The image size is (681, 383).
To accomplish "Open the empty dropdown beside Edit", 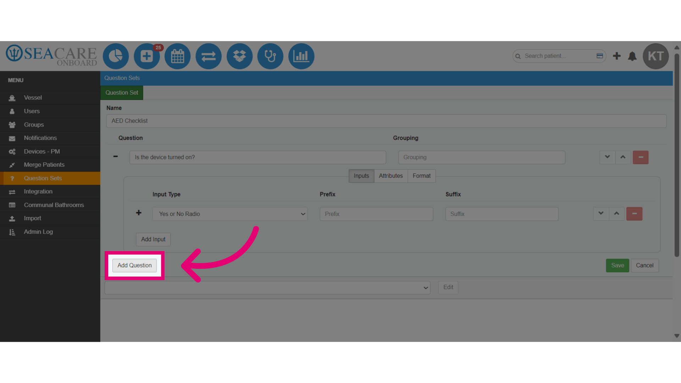I will 267,288.
